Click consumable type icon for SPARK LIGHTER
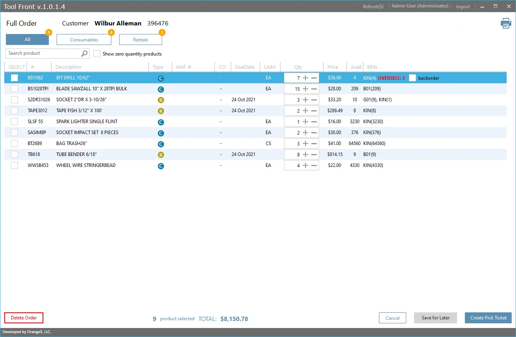The width and height of the screenshot is (516, 337). click(x=161, y=122)
